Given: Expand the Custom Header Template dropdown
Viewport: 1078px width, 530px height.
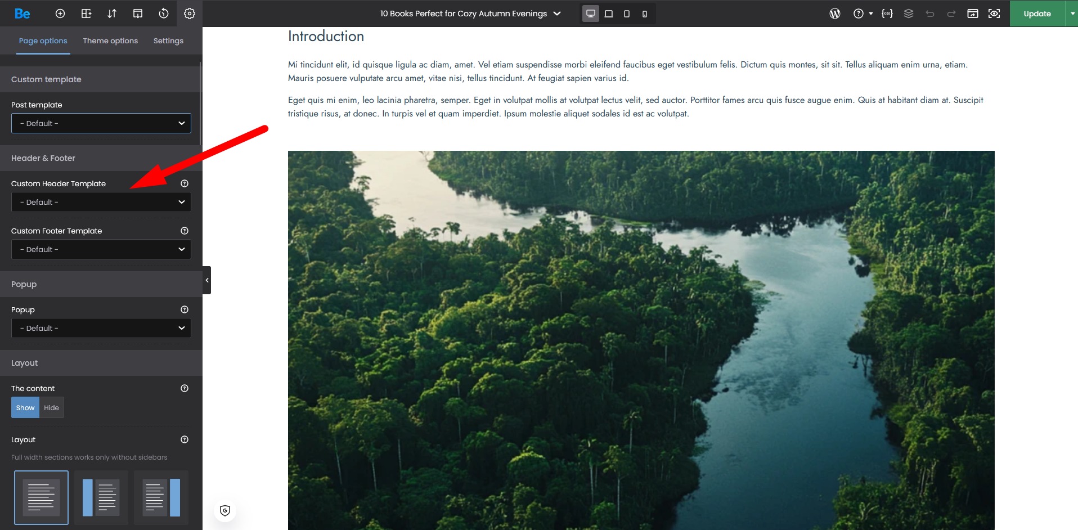Looking at the screenshot, I should (x=101, y=202).
